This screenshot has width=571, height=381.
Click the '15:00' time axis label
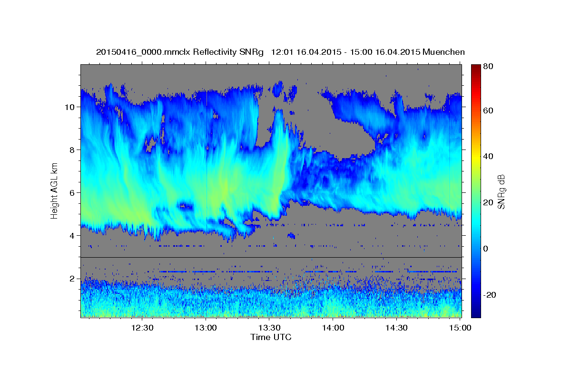460,328
